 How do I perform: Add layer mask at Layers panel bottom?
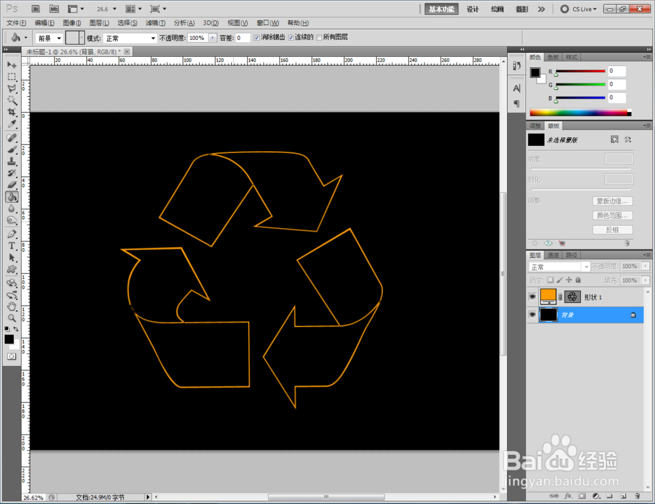(x=582, y=495)
